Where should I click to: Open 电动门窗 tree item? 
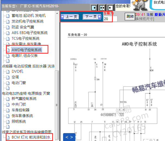click(x=19, y=83)
